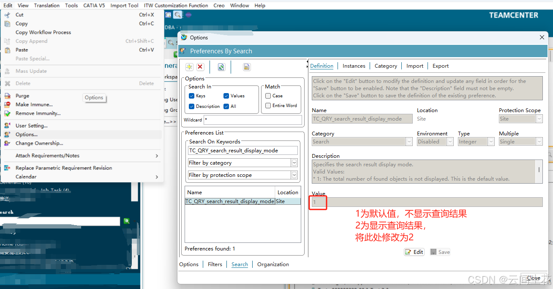This screenshot has height=289, width=553.
Task: Click the Description box scrollbar
Action: pos(539,171)
